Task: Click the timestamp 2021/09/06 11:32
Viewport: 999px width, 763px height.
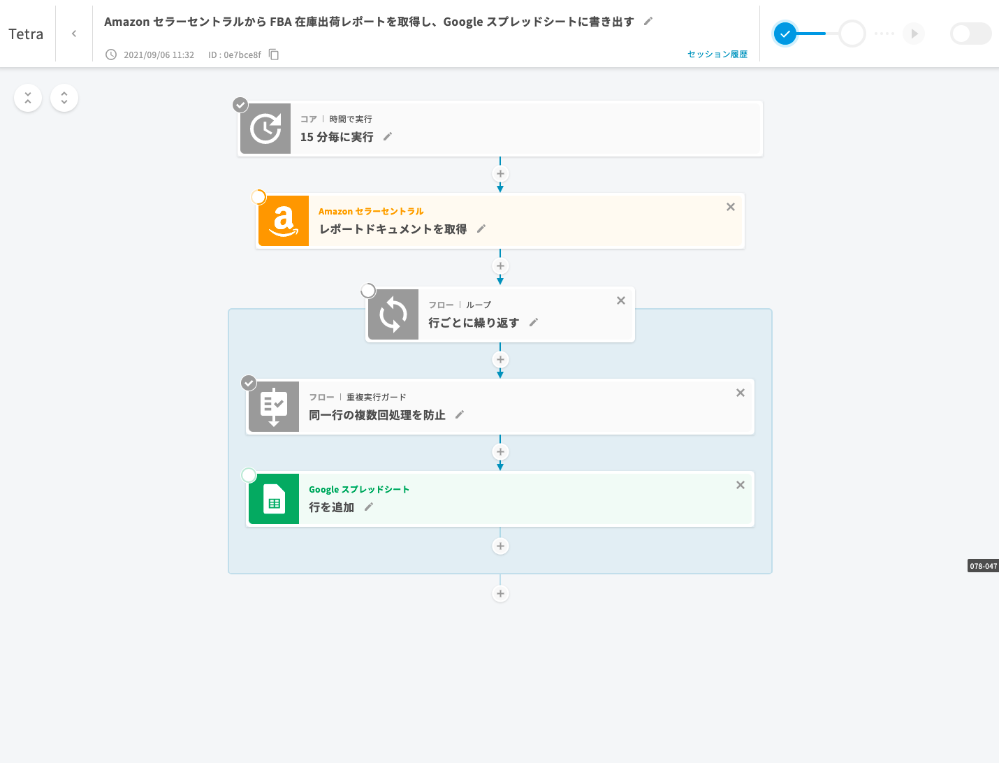Action: pyautogui.click(x=159, y=54)
